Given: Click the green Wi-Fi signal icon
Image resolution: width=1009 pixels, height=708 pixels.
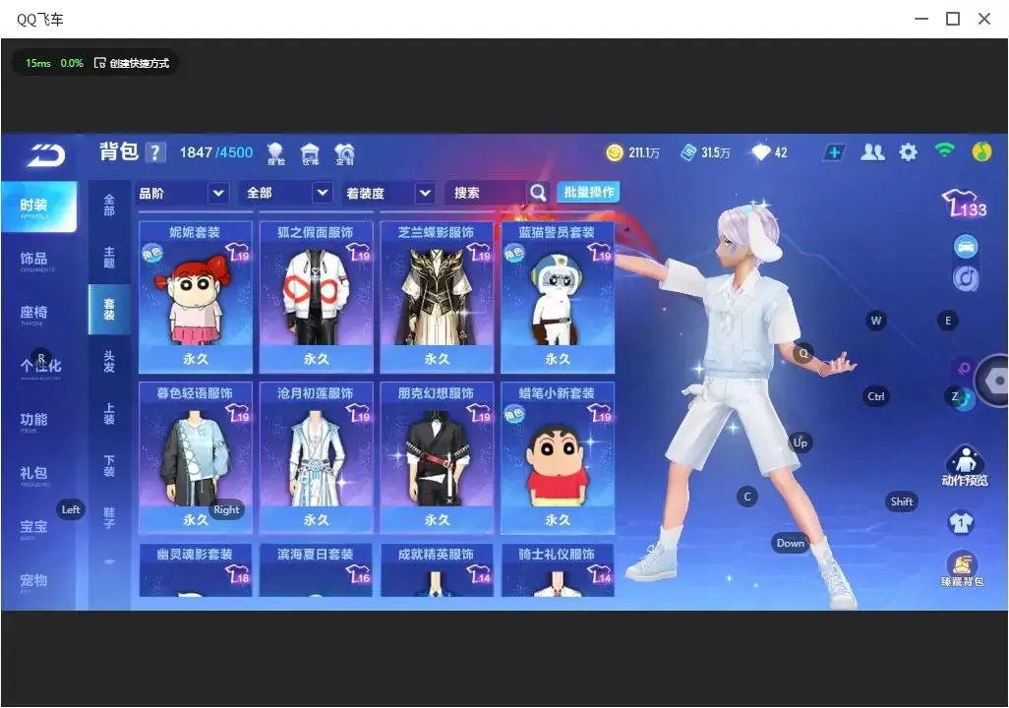Looking at the screenshot, I should (x=944, y=151).
